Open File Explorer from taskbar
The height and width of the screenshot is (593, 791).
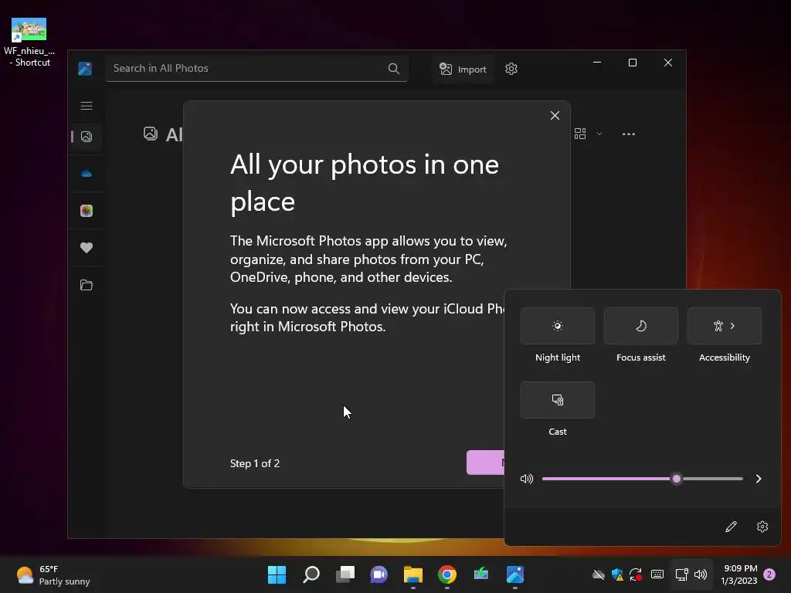[412, 574]
